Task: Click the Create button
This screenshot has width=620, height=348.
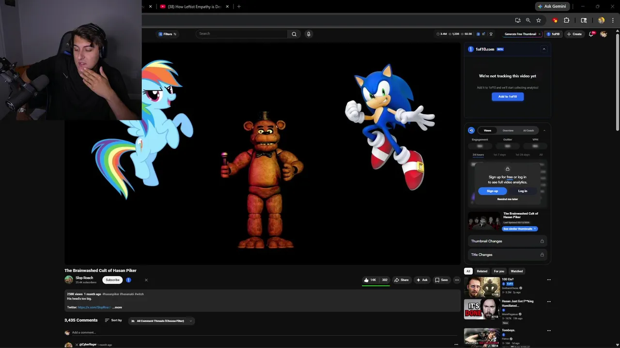Action: coord(574,34)
